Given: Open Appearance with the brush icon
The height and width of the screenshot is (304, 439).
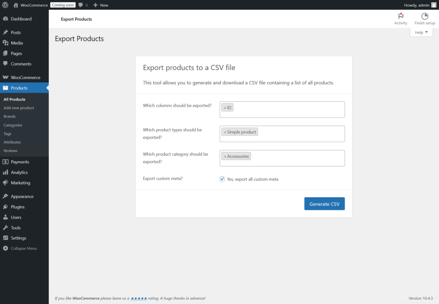Looking at the screenshot, I should click(6, 196).
